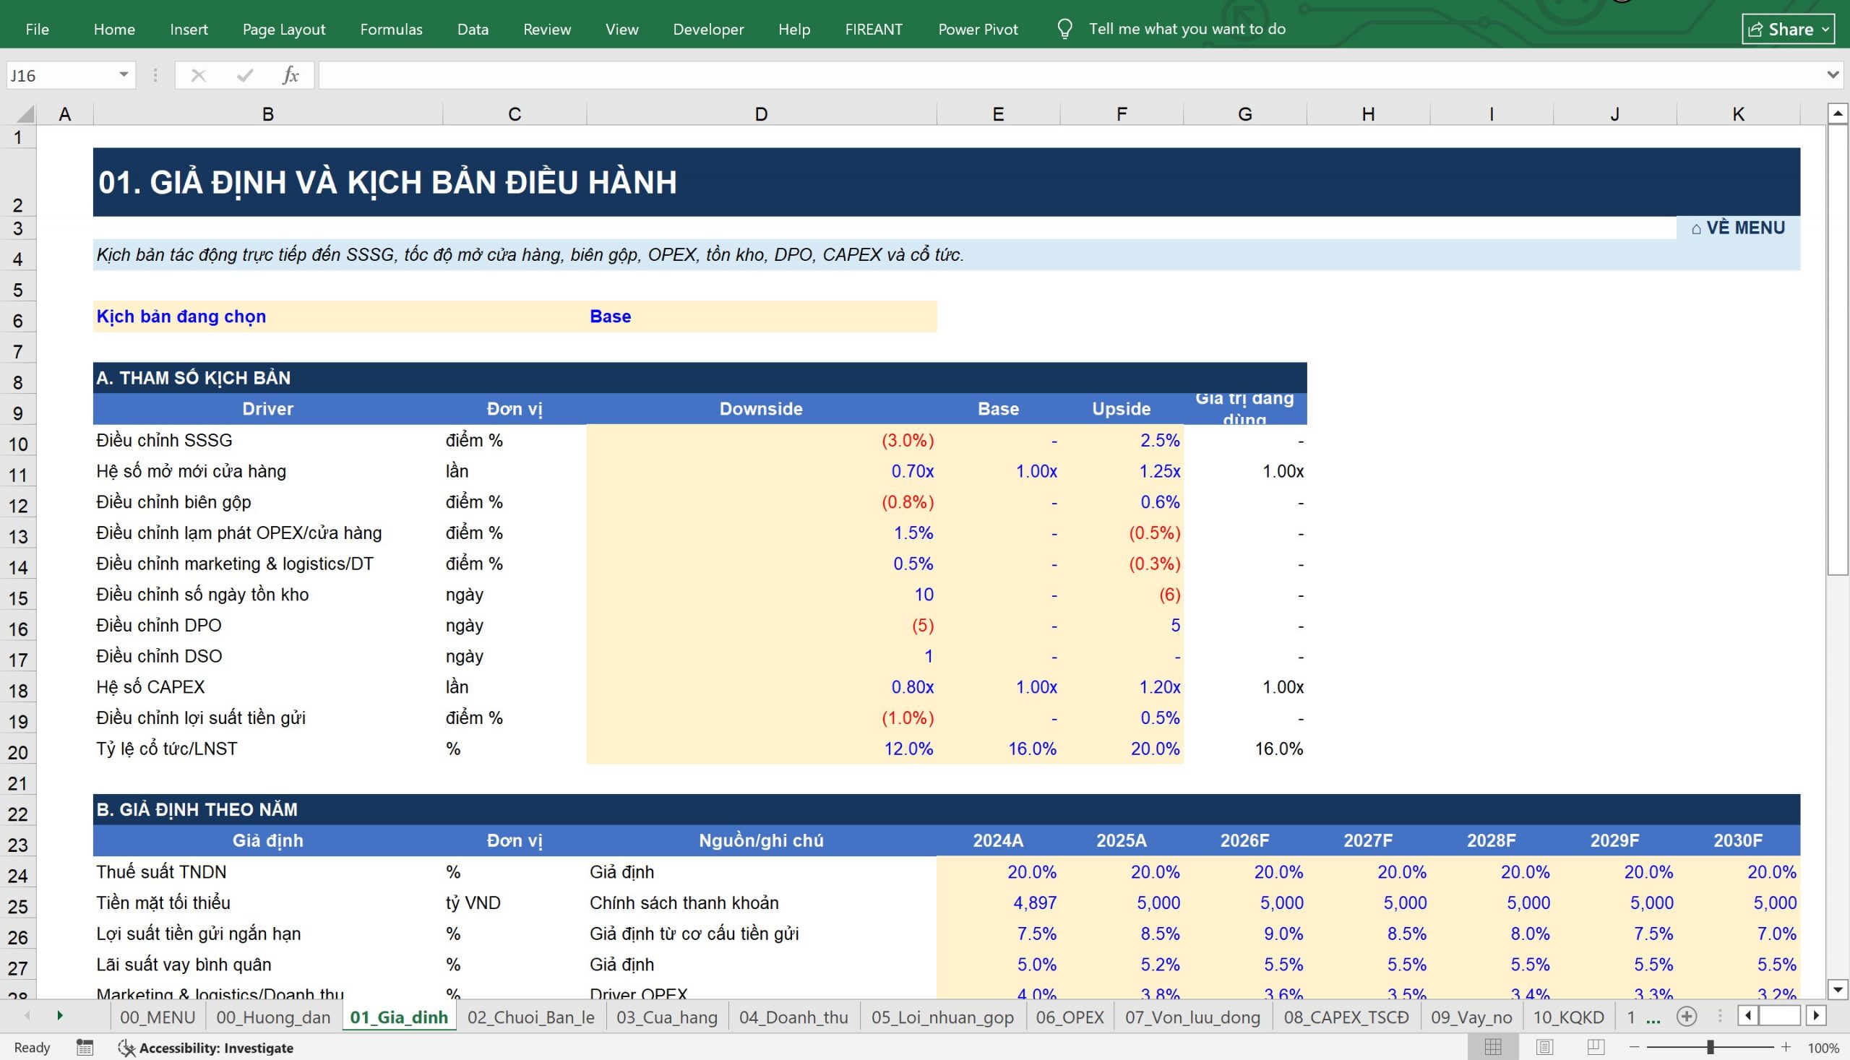Click the Cancel entry X icon
The image size is (1850, 1060).
(x=198, y=75)
